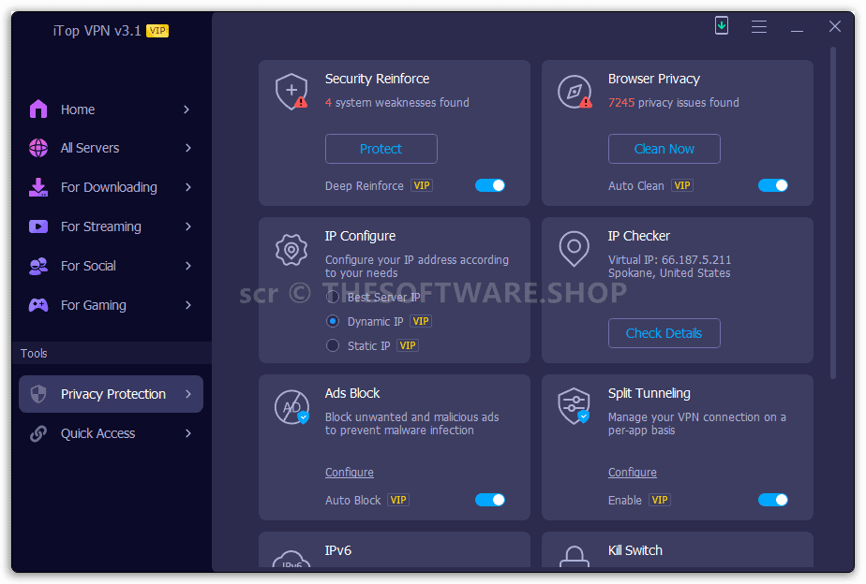Click the Kill Switch card title
866x584 pixels.
(635, 550)
